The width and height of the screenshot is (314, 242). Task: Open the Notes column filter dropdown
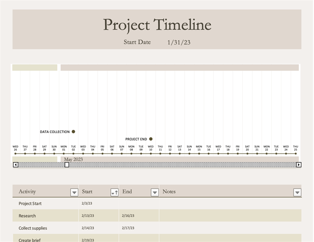click(x=297, y=192)
